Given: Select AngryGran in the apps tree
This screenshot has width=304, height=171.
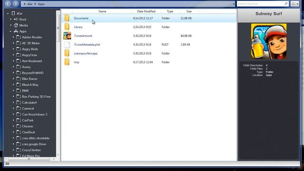Looking at the screenshot, I should click(x=29, y=55).
